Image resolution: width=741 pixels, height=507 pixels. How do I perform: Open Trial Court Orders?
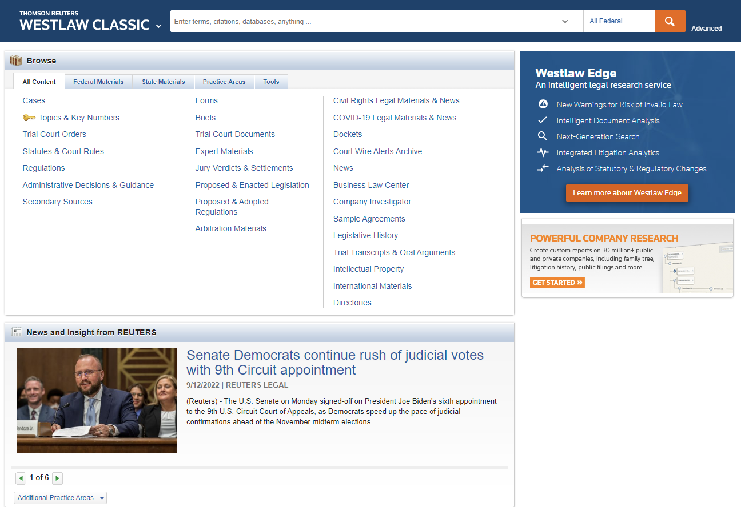click(x=54, y=134)
